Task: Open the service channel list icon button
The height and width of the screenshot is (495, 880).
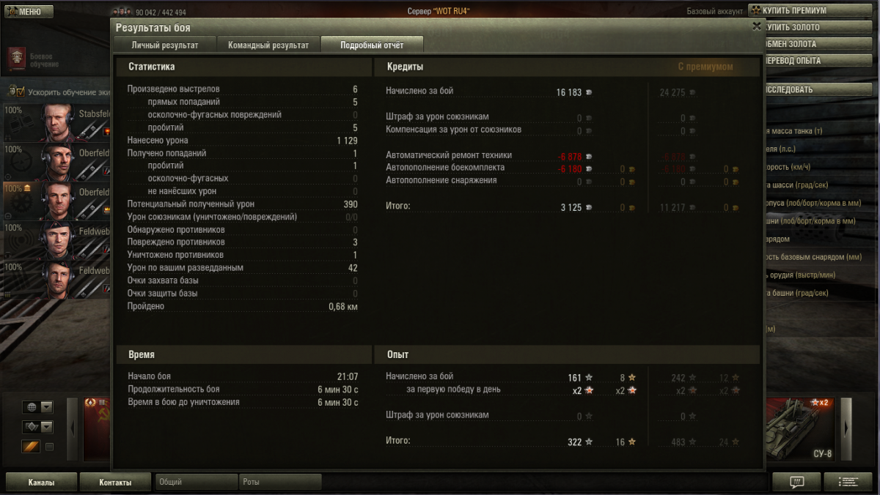Action: (848, 481)
